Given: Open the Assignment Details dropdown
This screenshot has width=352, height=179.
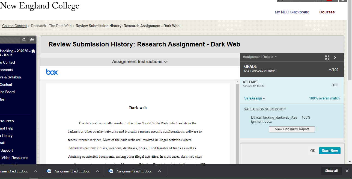Looking at the screenshot, I should pos(260,57).
